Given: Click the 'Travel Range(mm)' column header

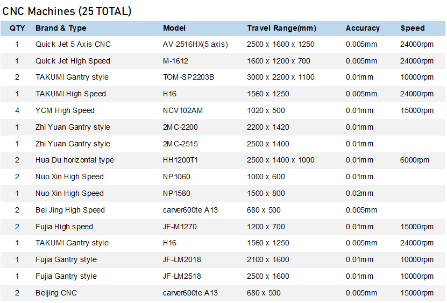Looking at the screenshot, I should point(281,28).
